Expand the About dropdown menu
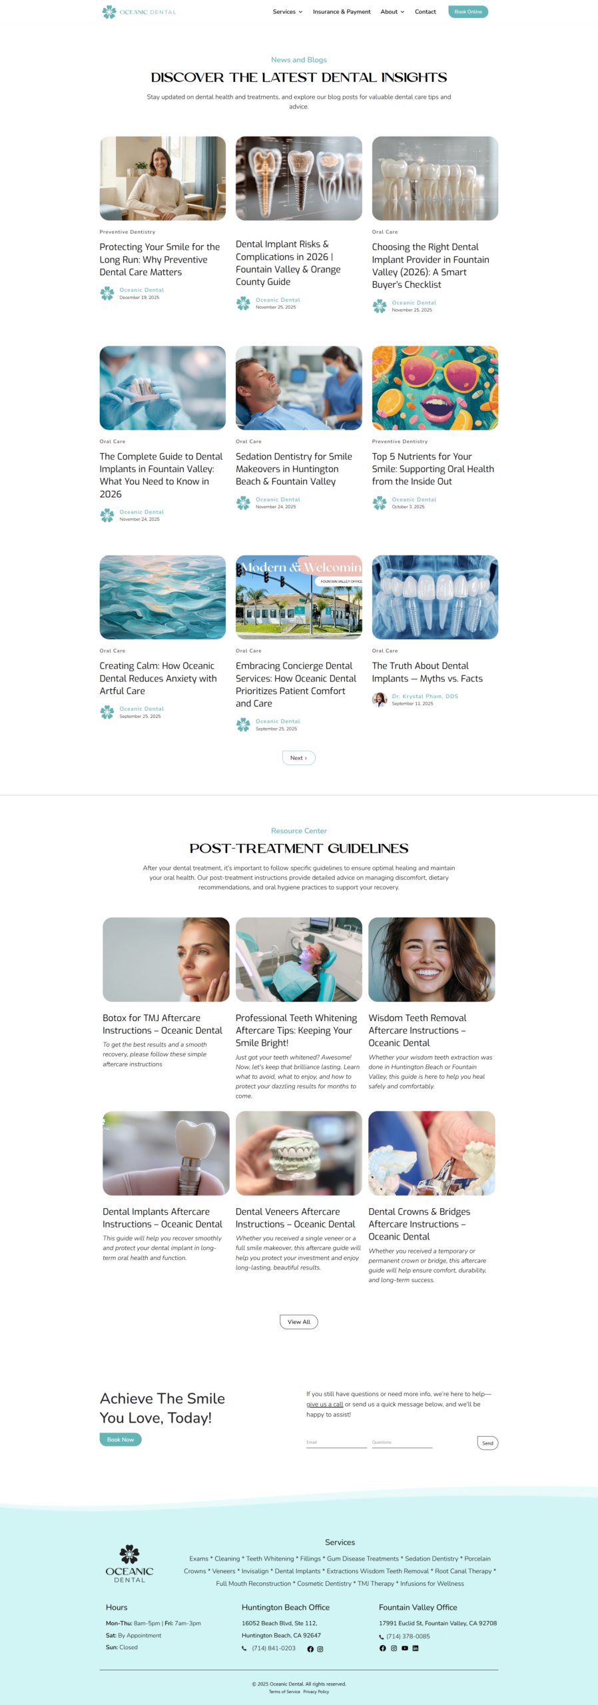This screenshot has width=598, height=1705. tap(392, 12)
